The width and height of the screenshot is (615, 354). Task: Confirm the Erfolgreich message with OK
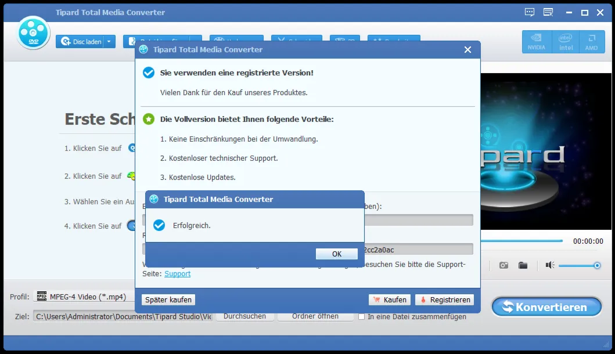point(336,254)
